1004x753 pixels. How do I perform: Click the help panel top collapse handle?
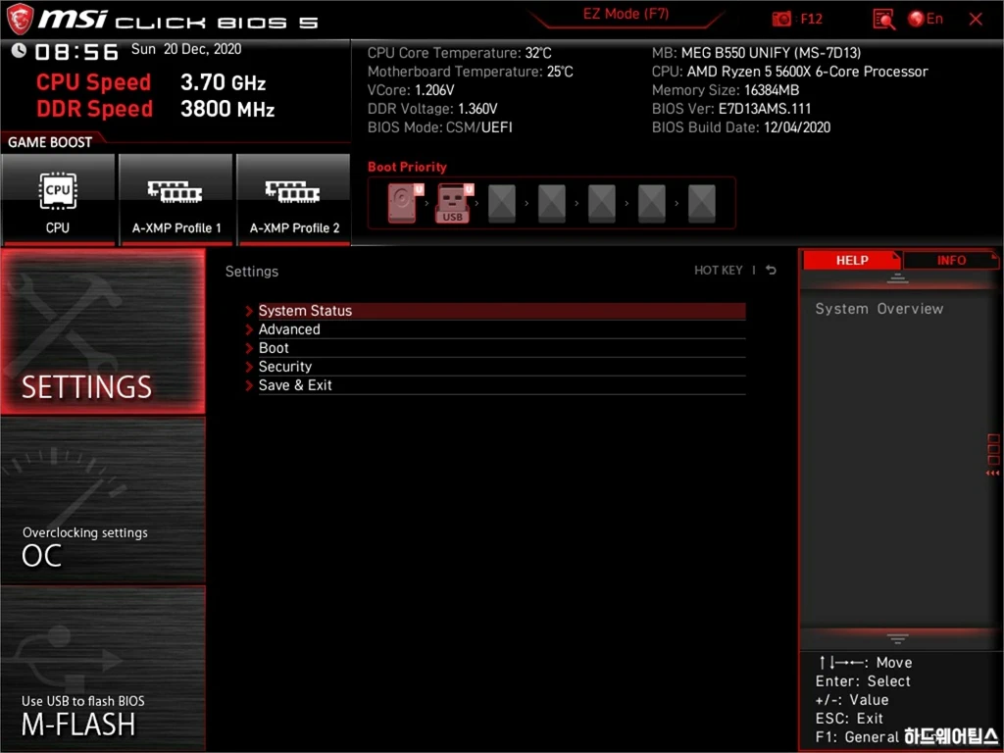pyautogui.click(x=897, y=278)
